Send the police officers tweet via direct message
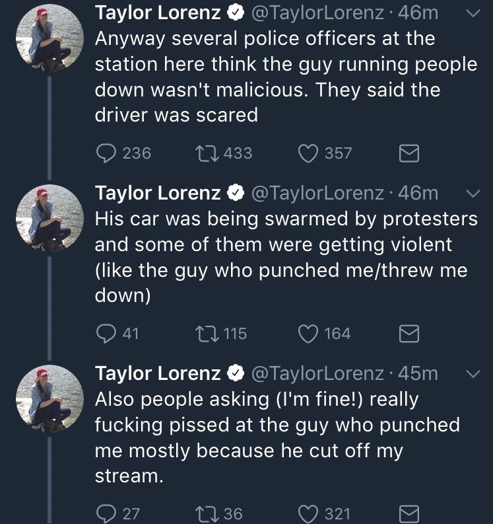The image size is (493, 524). (409, 153)
